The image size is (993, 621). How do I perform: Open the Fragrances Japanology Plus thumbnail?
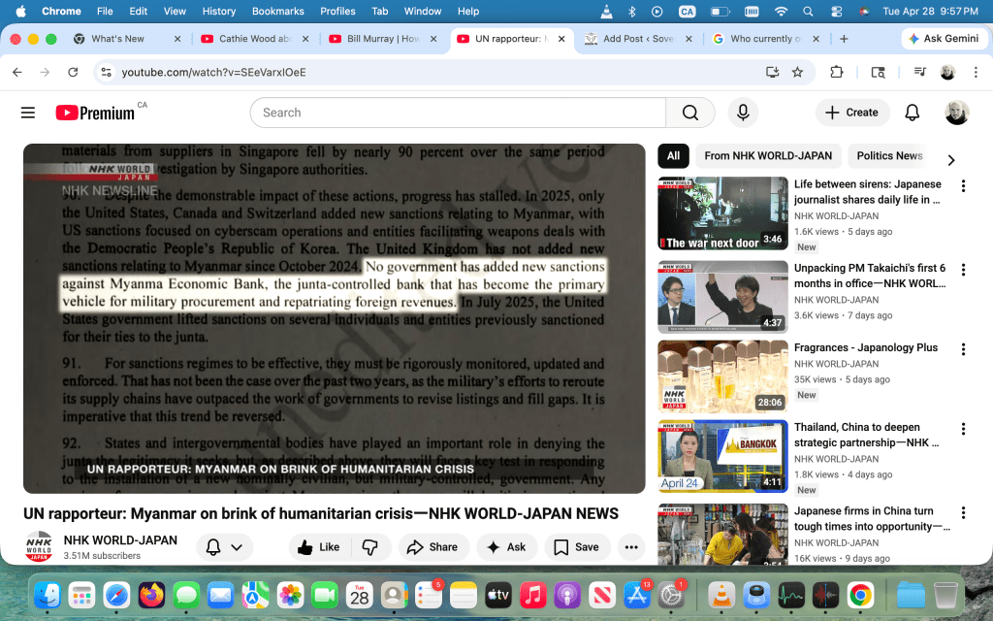pos(722,376)
